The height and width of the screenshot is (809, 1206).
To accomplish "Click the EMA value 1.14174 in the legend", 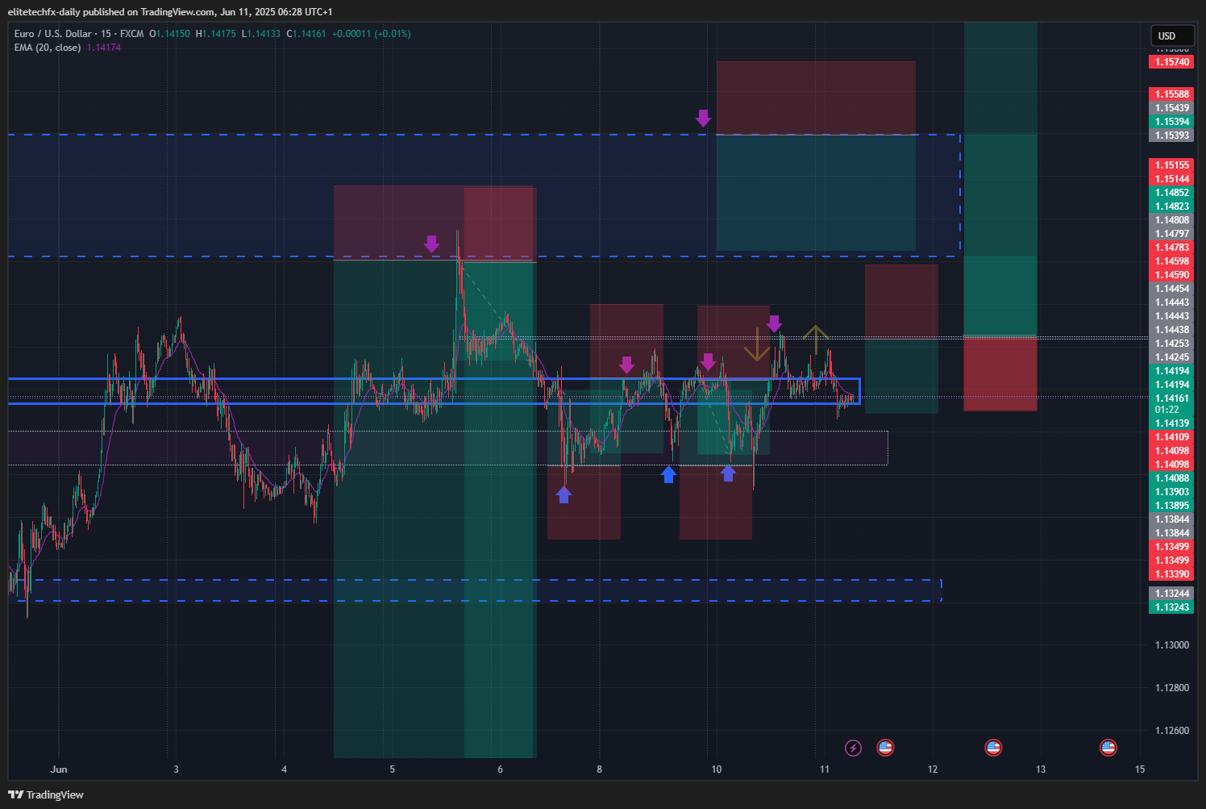I will pyautogui.click(x=104, y=48).
